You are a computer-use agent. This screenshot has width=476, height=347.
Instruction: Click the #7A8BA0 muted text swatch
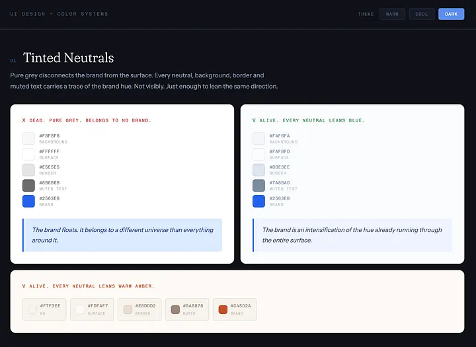258,186
